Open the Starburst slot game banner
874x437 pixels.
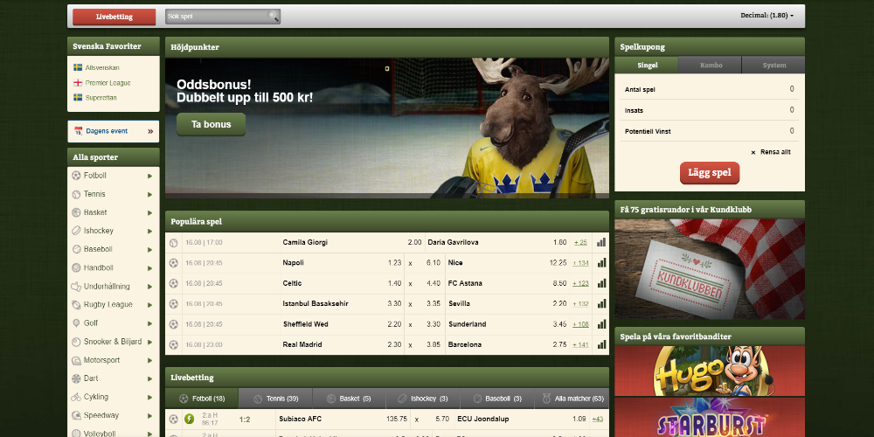pos(710,418)
